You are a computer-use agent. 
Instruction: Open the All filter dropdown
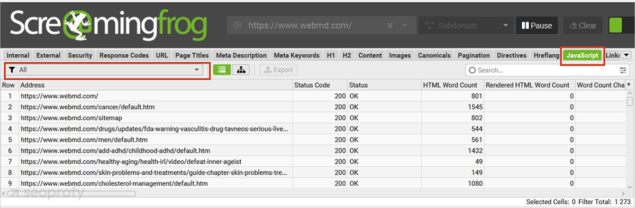105,70
